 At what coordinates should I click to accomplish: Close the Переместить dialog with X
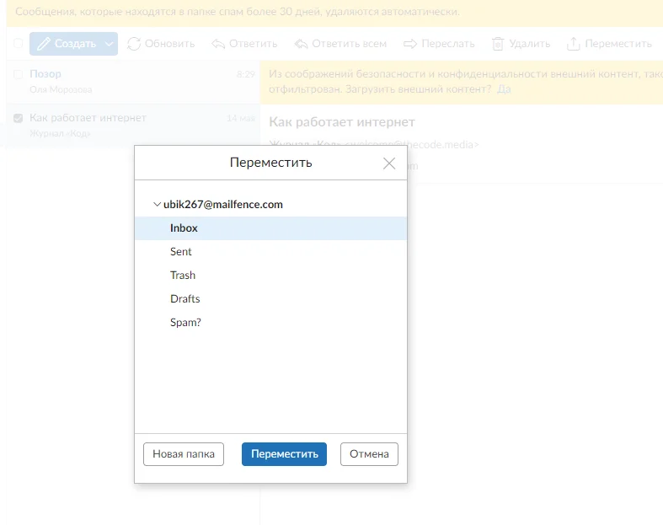tap(388, 163)
